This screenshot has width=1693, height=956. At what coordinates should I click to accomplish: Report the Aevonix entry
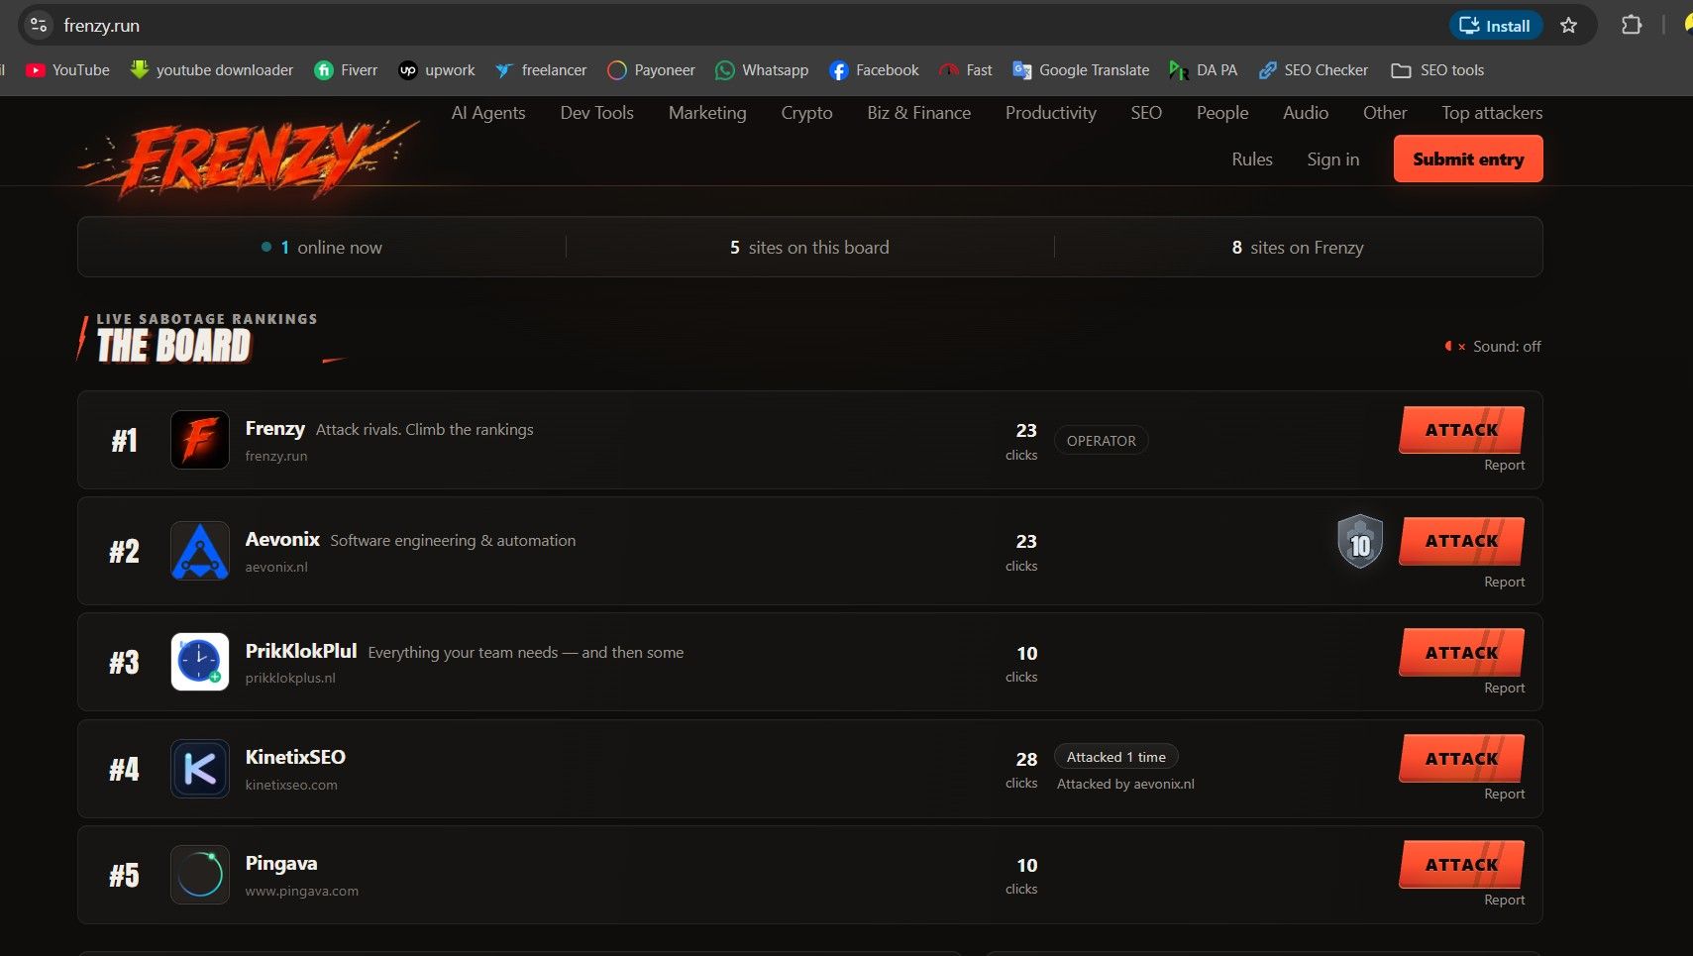click(x=1504, y=583)
